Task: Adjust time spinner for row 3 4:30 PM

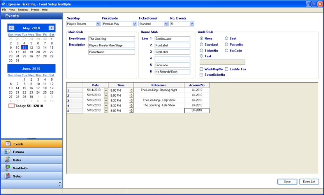Action: [x=131, y=101]
